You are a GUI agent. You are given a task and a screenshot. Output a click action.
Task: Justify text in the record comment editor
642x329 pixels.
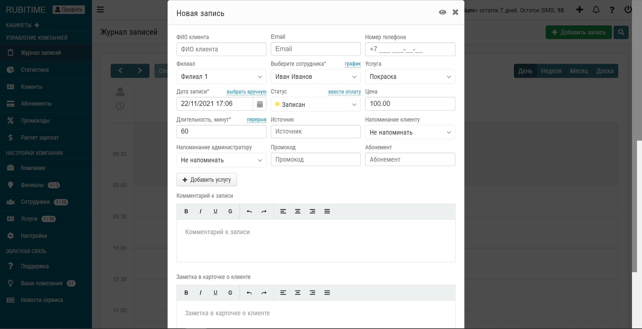(327, 211)
